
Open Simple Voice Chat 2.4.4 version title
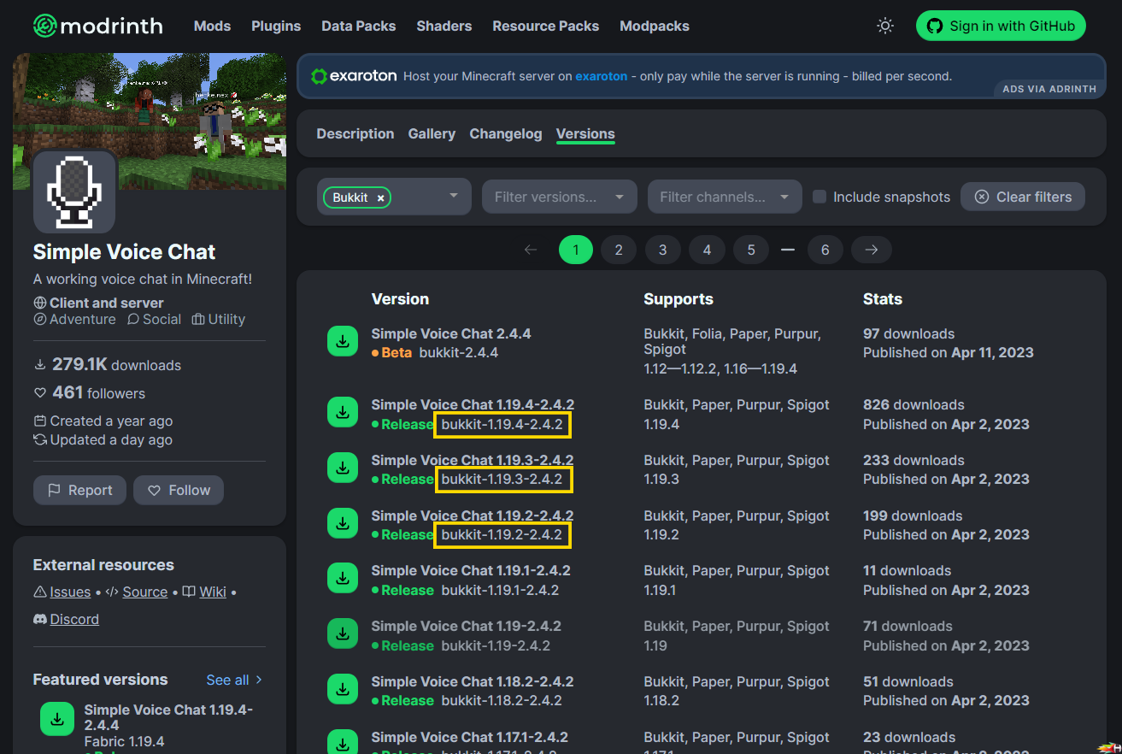click(x=451, y=333)
